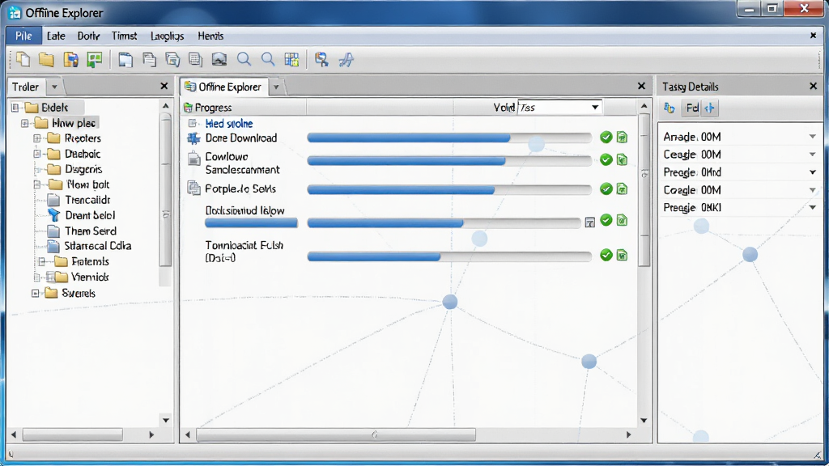Screen dimensions: 829x466
Task: Click the first magnifier icon in toolbar
Action: [244, 59]
